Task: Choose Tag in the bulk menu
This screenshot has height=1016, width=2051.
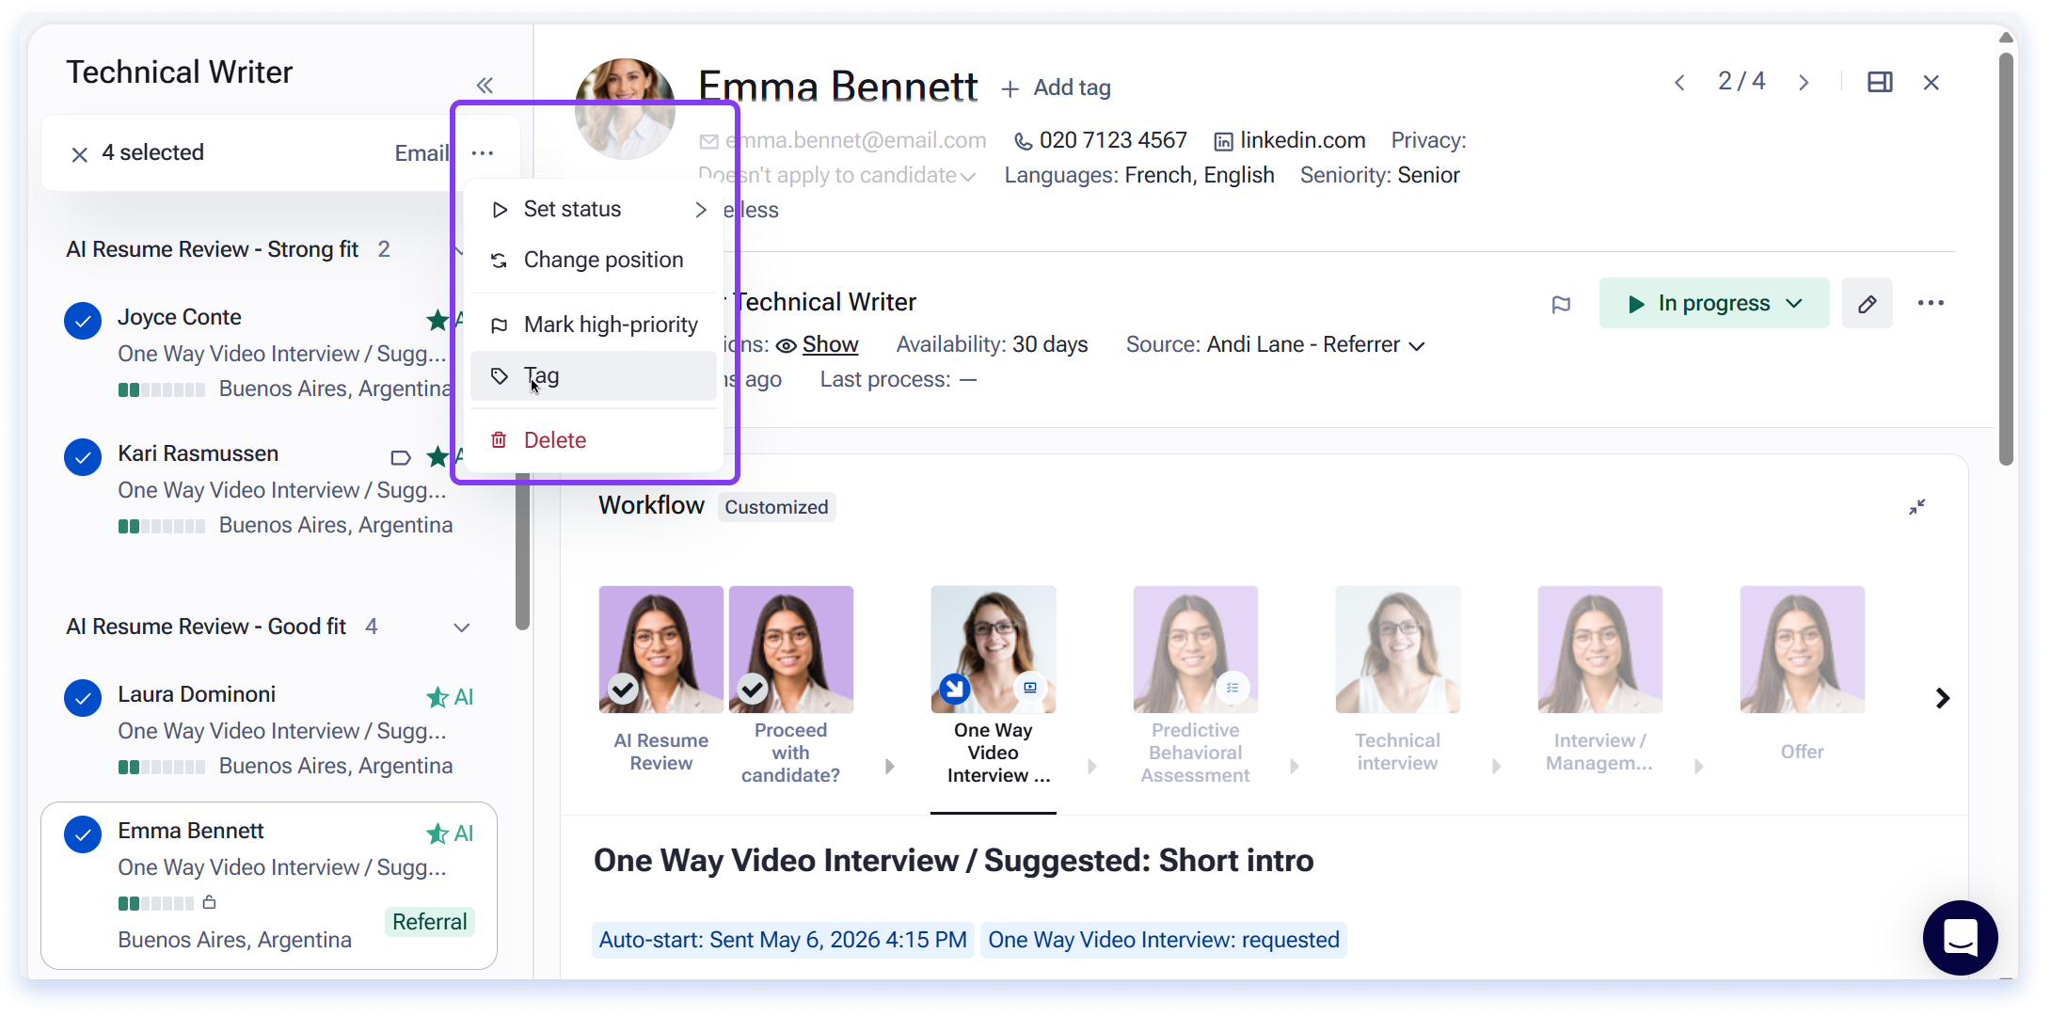Action: 595,376
